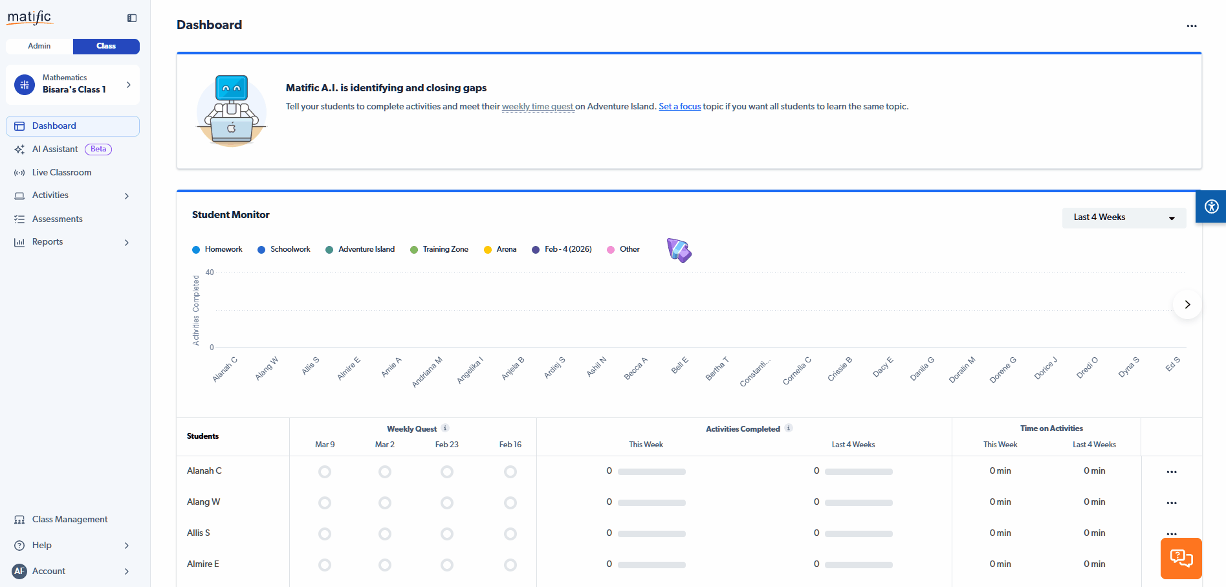Click the Training Zone green legend swatch
This screenshot has height=587, width=1226.
(414, 250)
